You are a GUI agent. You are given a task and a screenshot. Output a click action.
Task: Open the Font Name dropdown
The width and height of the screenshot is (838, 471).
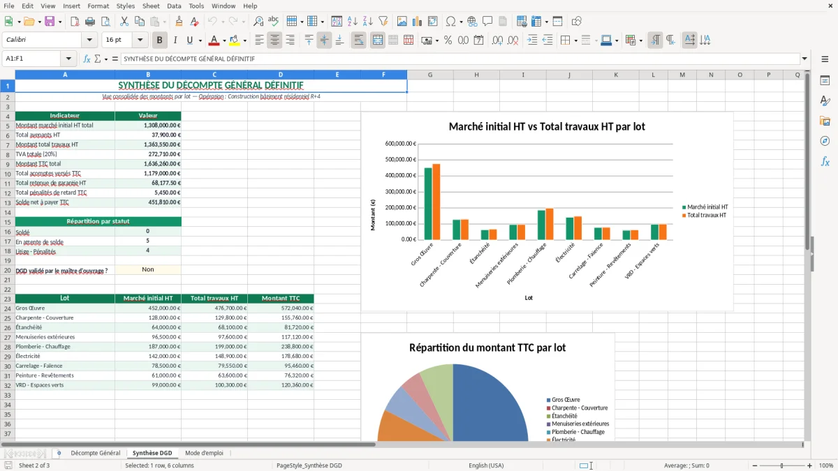tap(89, 40)
